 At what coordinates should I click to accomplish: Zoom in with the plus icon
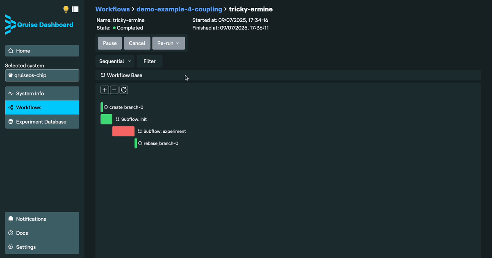105,90
